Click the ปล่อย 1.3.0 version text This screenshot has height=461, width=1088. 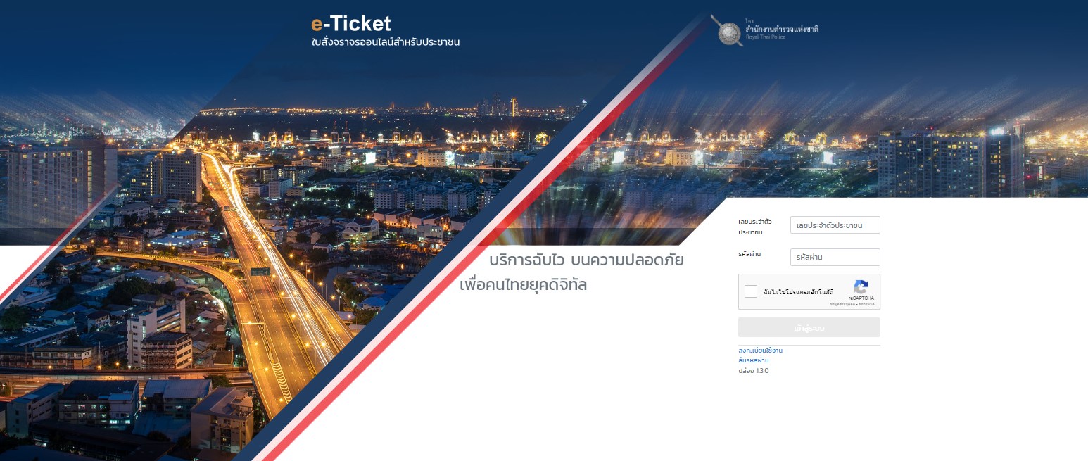pos(754,371)
